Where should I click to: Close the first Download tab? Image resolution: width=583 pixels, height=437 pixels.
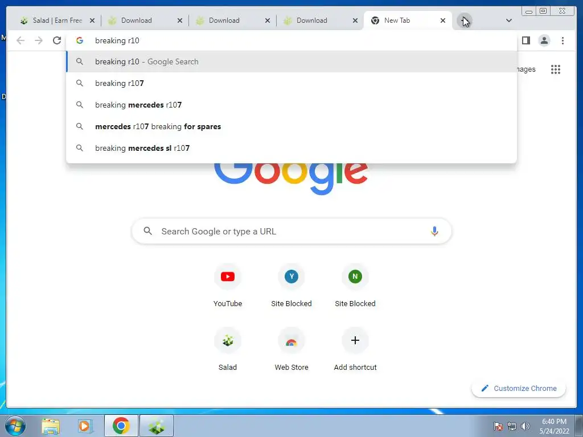click(x=180, y=21)
